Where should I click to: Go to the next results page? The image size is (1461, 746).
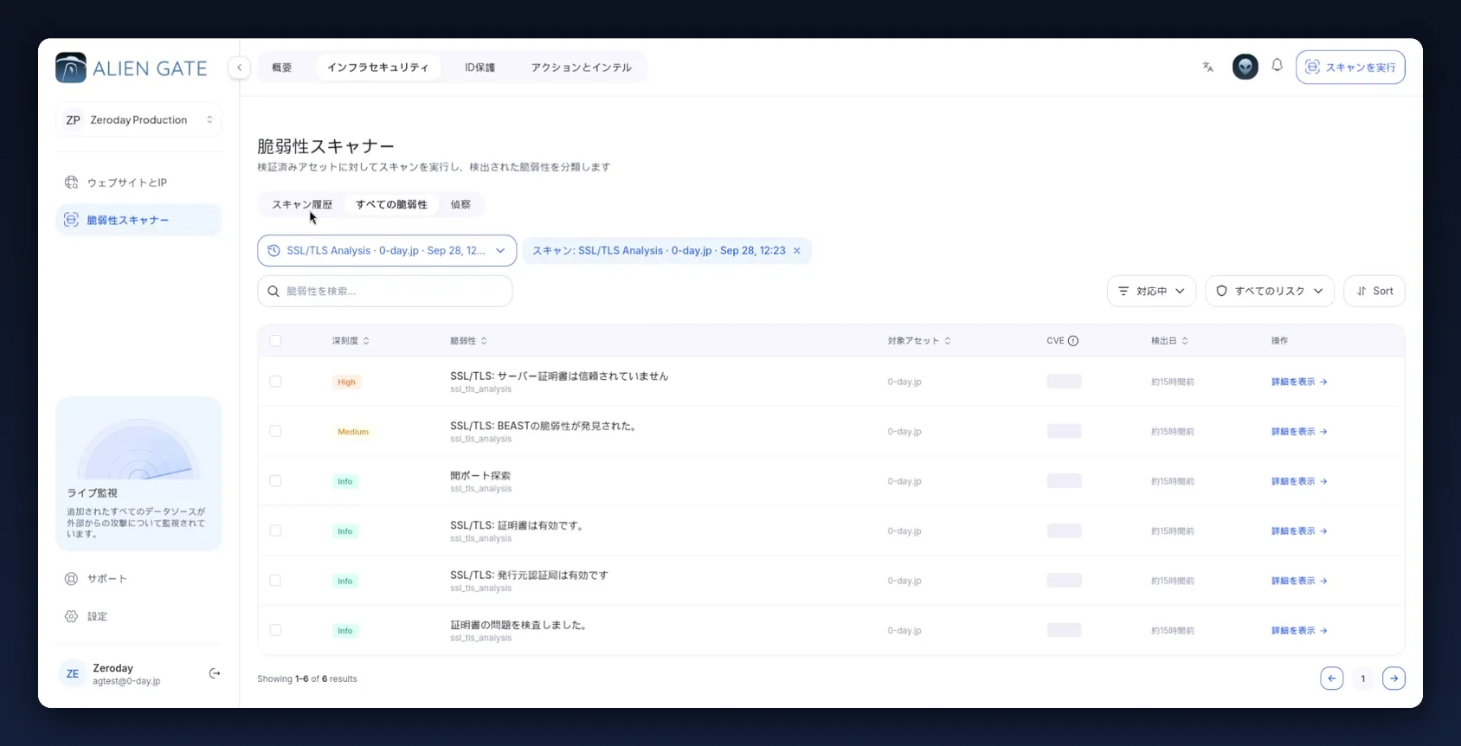tap(1393, 678)
